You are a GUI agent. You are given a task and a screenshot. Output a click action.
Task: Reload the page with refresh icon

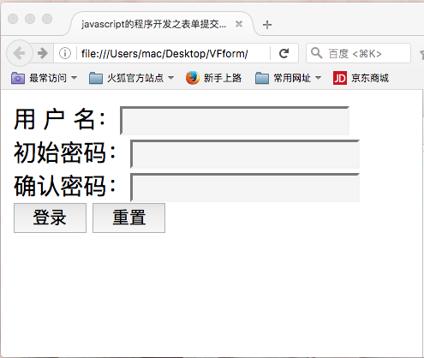point(284,53)
